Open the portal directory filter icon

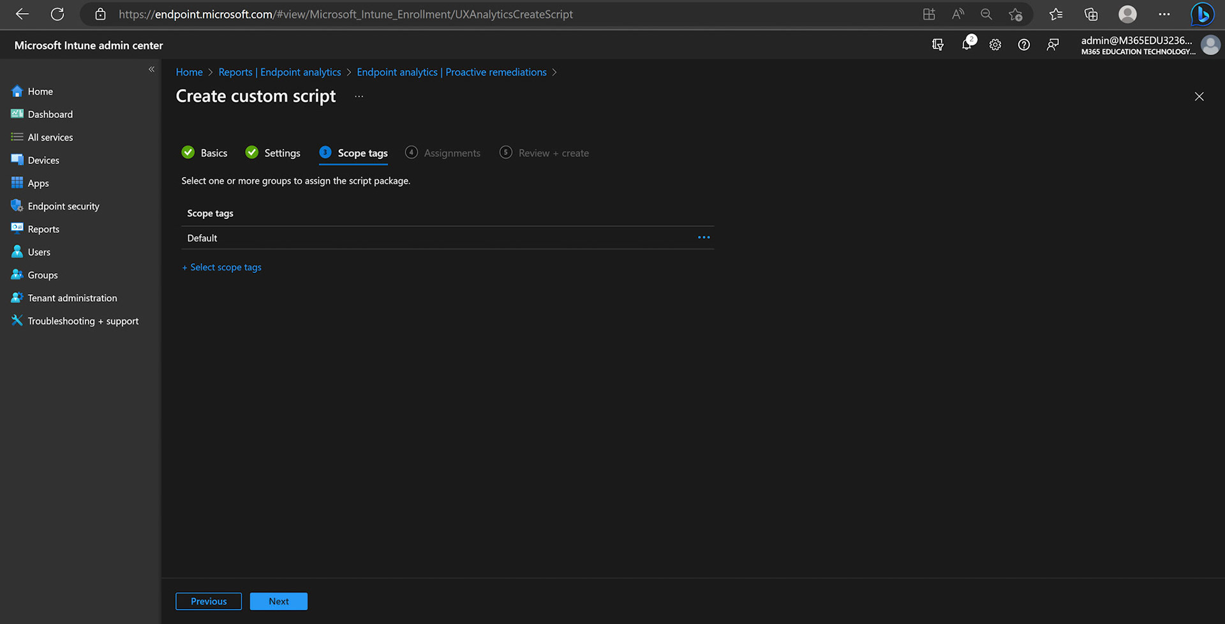pyautogui.click(x=938, y=45)
